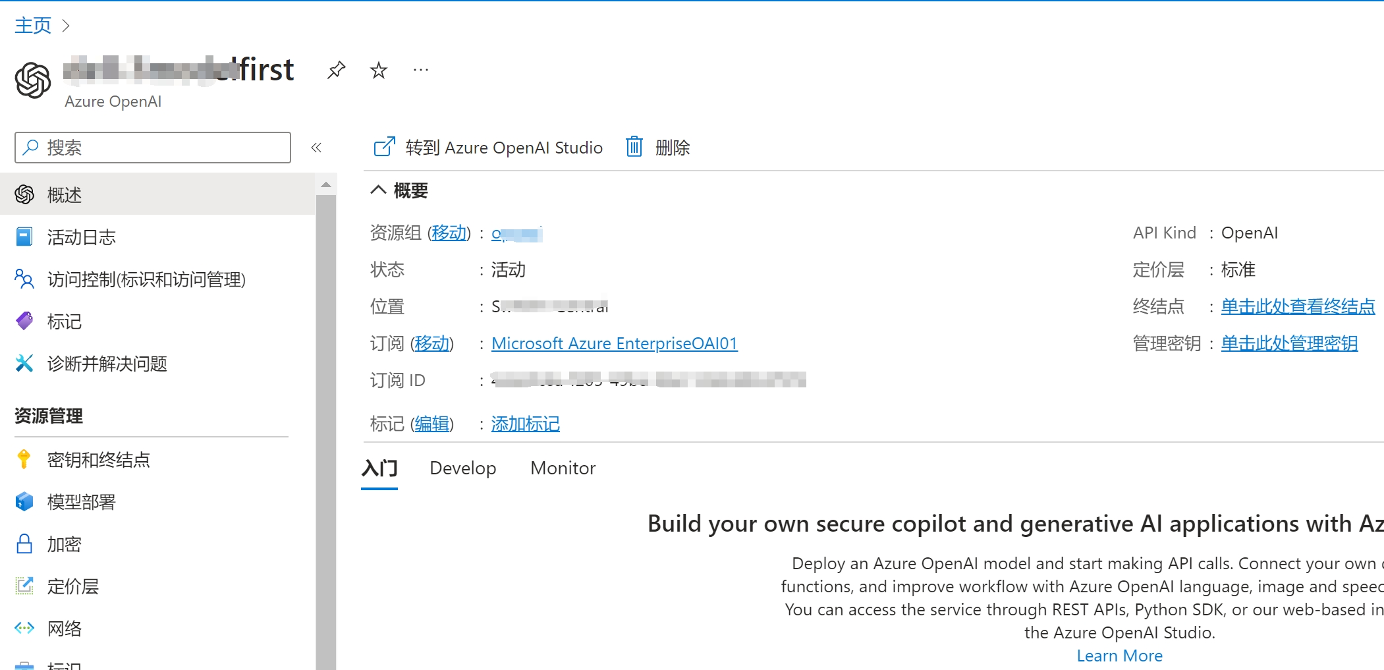Click 编辑 link next to 标记
This screenshot has height=670, width=1384.
(x=432, y=424)
